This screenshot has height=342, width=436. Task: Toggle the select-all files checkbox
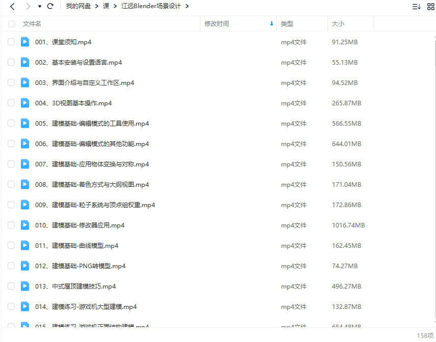11,24
